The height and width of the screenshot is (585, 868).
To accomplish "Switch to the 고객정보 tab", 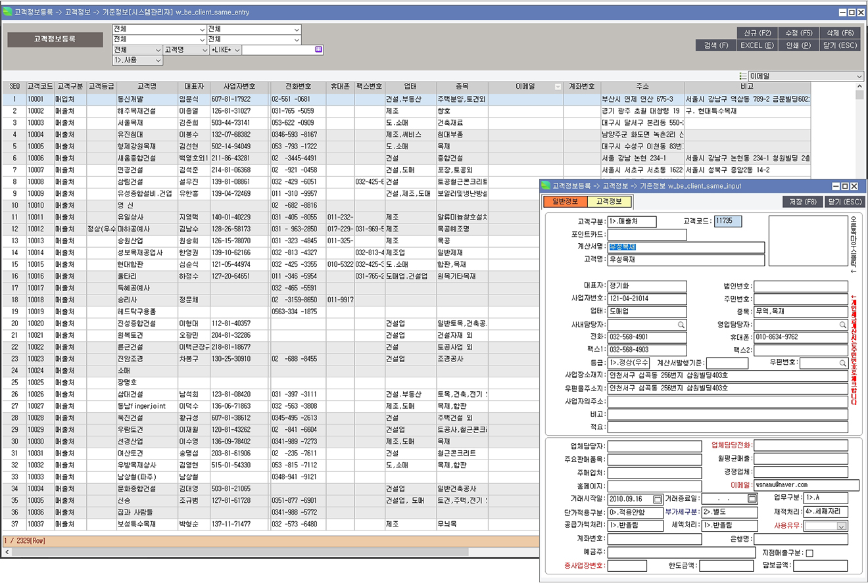I will pos(609,201).
